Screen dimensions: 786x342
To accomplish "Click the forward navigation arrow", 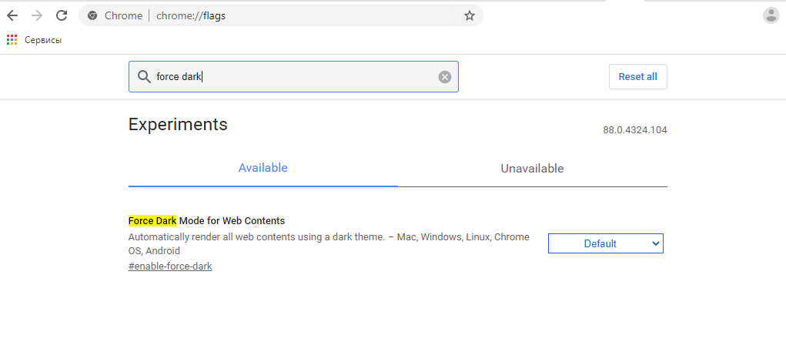I will (x=37, y=15).
